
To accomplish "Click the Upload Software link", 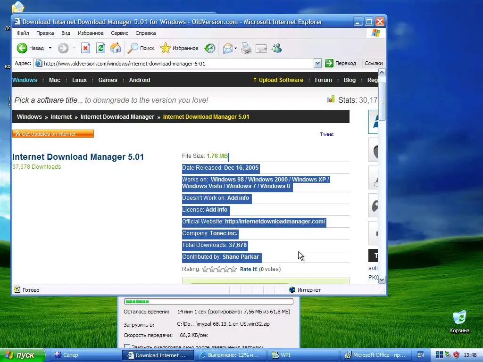I will [278, 80].
